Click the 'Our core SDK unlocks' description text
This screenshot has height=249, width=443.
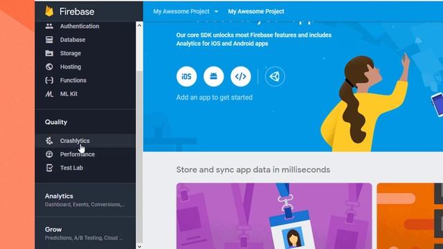254,39
